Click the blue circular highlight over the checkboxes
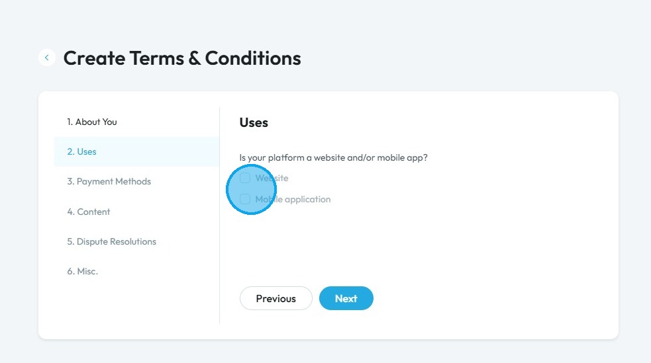 pyautogui.click(x=252, y=189)
